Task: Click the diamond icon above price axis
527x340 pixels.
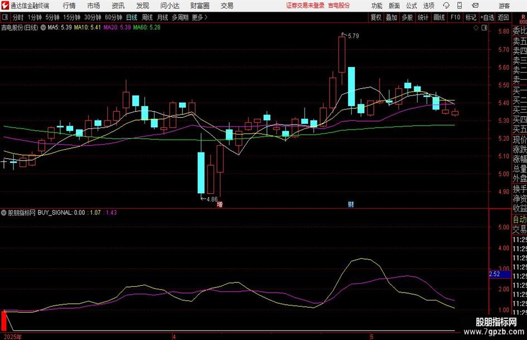Action: click(476, 28)
